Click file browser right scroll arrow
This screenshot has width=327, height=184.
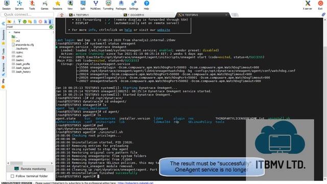[x=52, y=163]
